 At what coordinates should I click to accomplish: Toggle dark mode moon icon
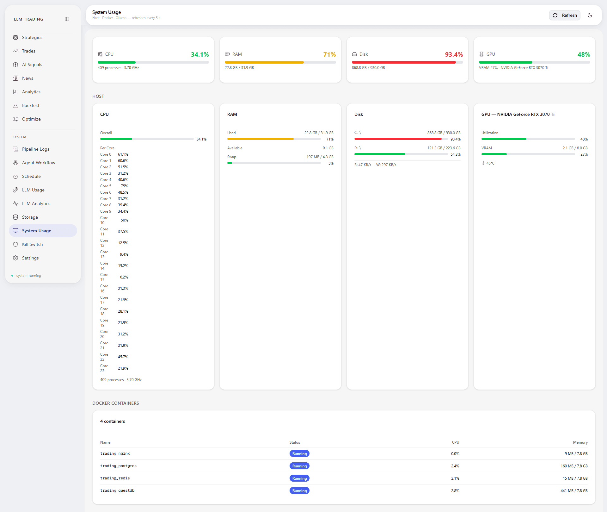[590, 15]
